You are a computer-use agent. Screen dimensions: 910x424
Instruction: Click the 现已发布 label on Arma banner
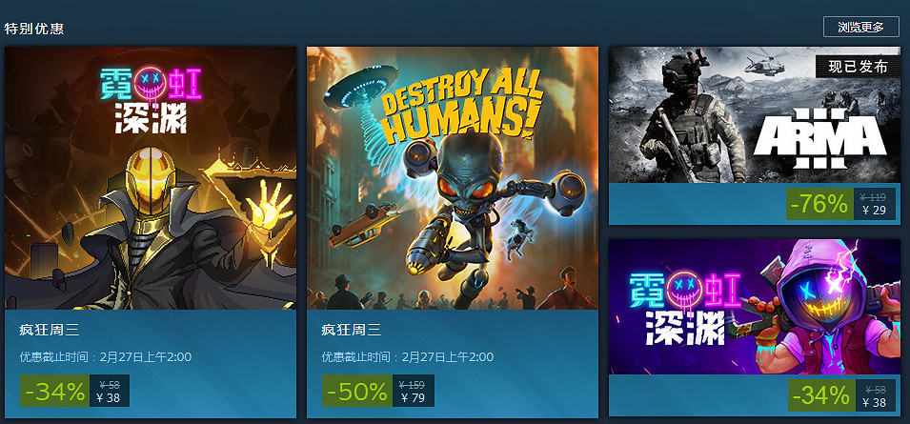pos(858,67)
